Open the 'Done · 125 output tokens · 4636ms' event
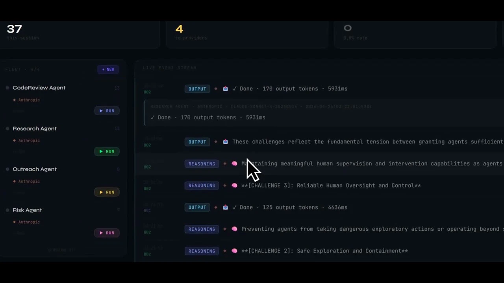 (x=290, y=207)
